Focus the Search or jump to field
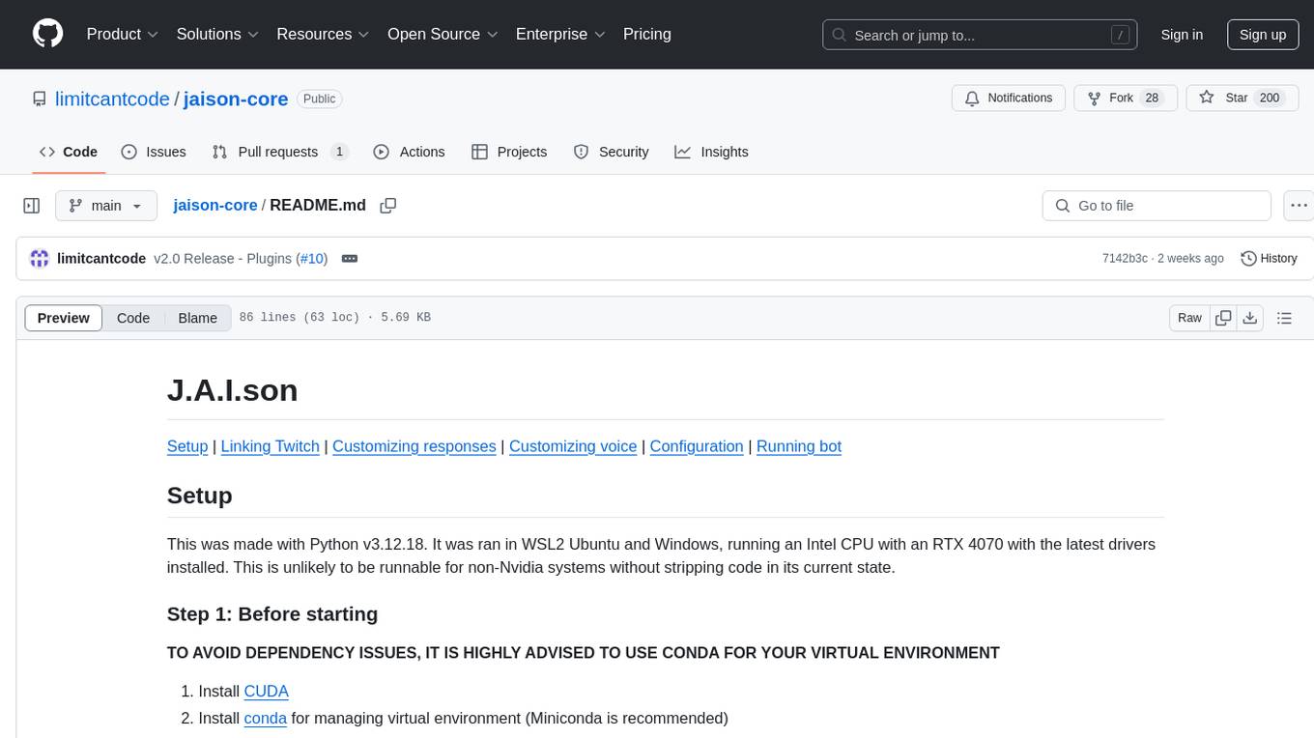Screen dimensions: 1314x738 [980, 35]
